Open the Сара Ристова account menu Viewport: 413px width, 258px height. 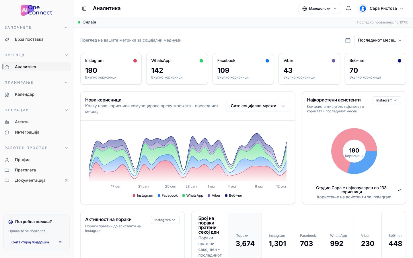pyautogui.click(x=381, y=9)
